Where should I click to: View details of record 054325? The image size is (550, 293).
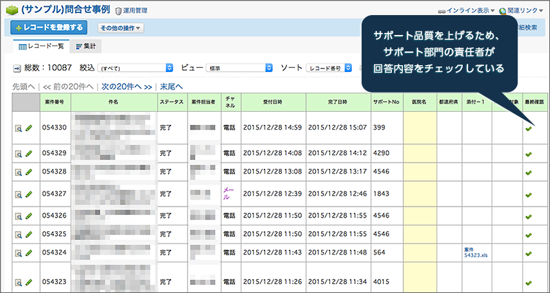(19, 234)
